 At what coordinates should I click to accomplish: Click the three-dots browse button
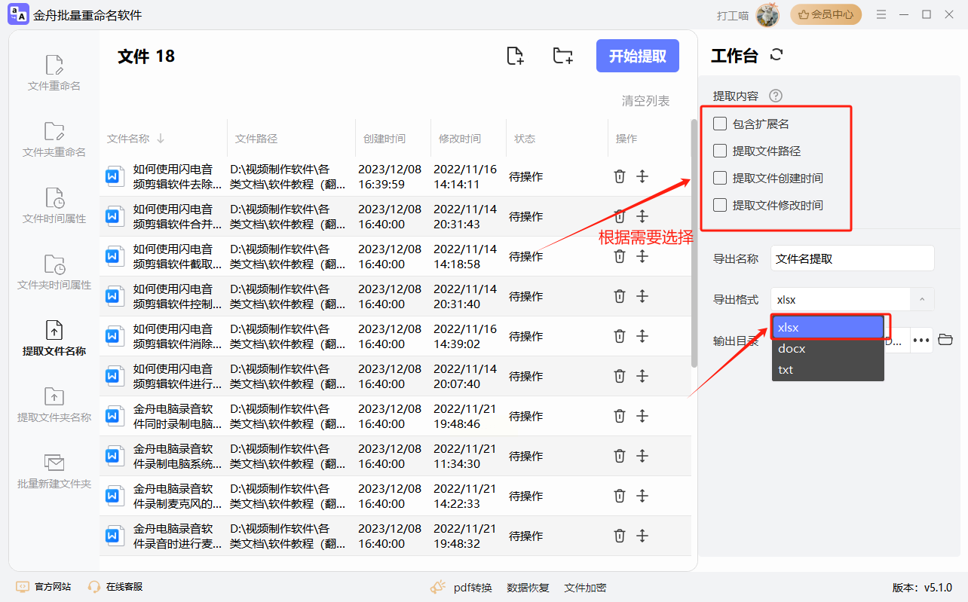921,340
